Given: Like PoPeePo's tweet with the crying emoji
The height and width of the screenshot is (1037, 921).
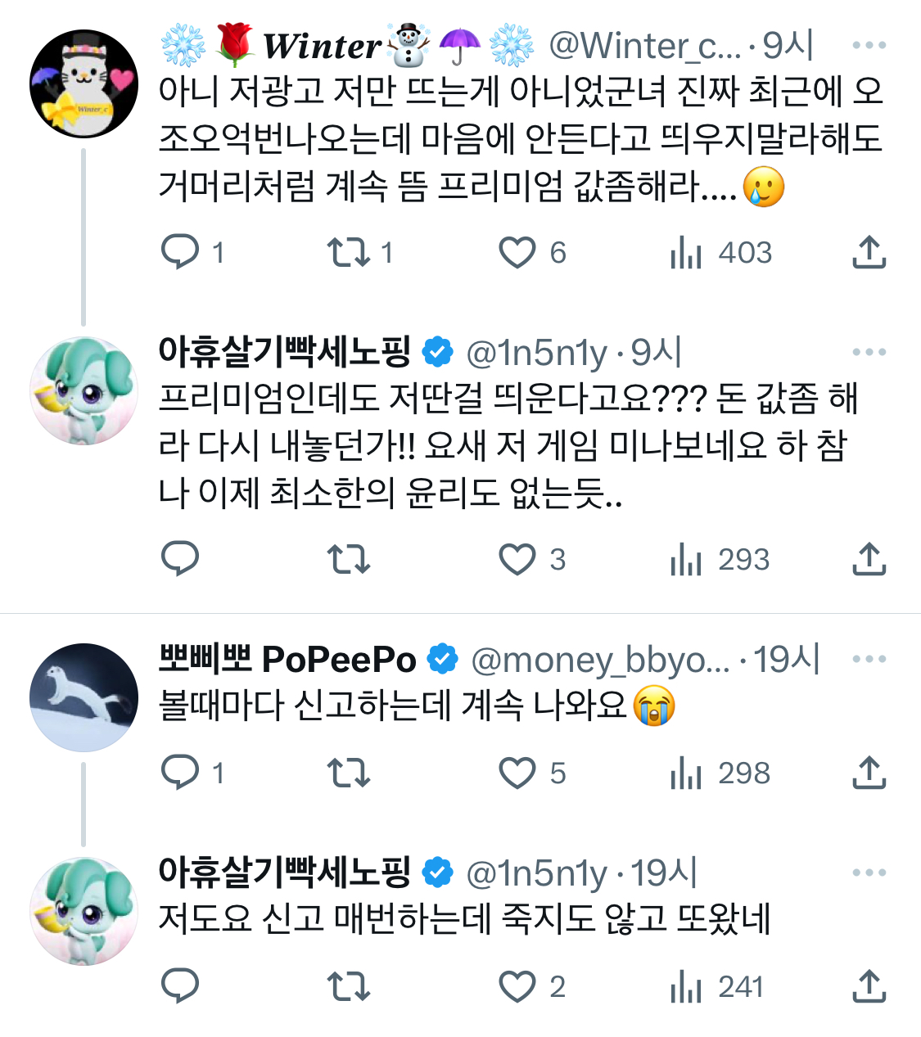Looking at the screenshot, I should tap(518, 771).
